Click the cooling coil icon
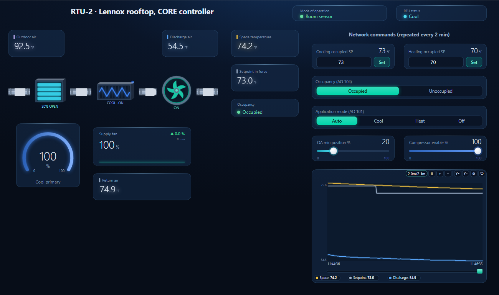499x295 pixels. click(x=115, y=91)
